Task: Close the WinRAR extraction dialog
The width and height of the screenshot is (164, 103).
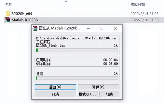Action: pos(116,28)
